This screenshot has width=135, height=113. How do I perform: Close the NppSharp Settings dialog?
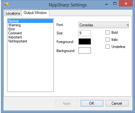pyautogui.click(x=126, y=4)
